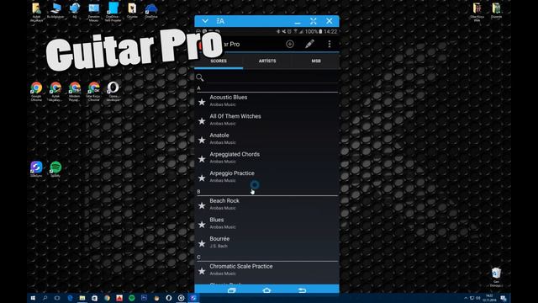Switch phone window to fullscreen

point(314,21)
